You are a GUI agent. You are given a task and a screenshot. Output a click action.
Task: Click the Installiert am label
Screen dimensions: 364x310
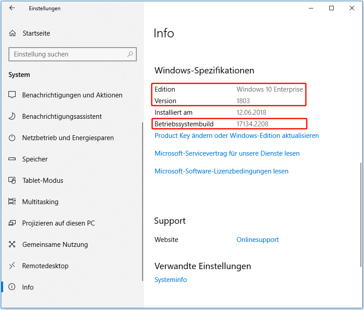pyautogui.click(x=173, y=113)
